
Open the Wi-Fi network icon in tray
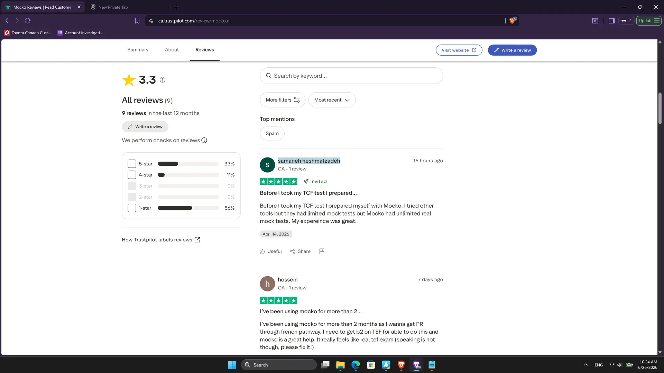612,365
